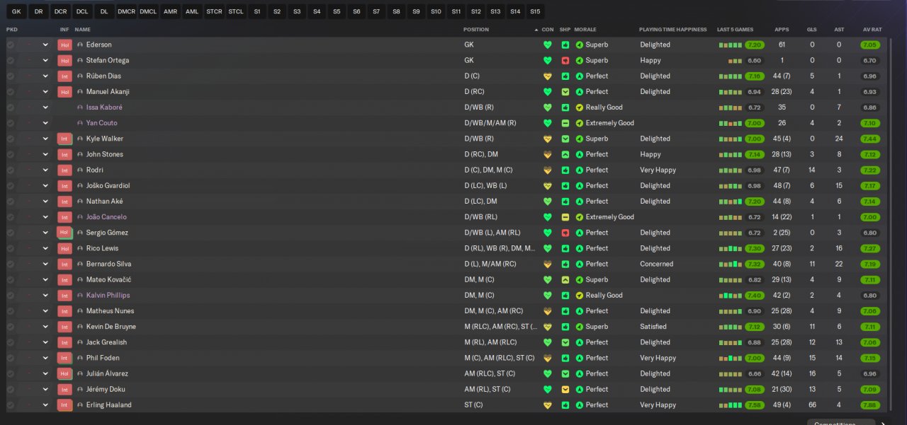Toggle the picked checkmark for Nathan Aké
Image resolution: width=907 pixels, height=425 pixels.
(11, 202)
